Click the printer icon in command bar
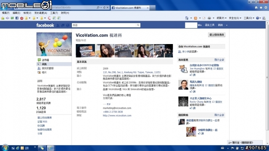Viewport: 269px width, 151px height. coord(209,18)
